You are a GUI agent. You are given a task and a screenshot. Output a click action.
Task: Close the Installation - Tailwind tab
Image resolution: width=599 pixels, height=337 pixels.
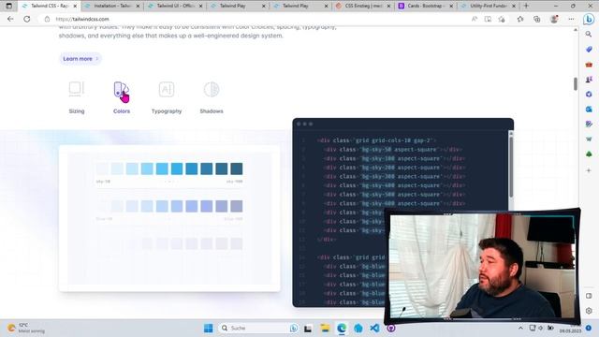138,7
